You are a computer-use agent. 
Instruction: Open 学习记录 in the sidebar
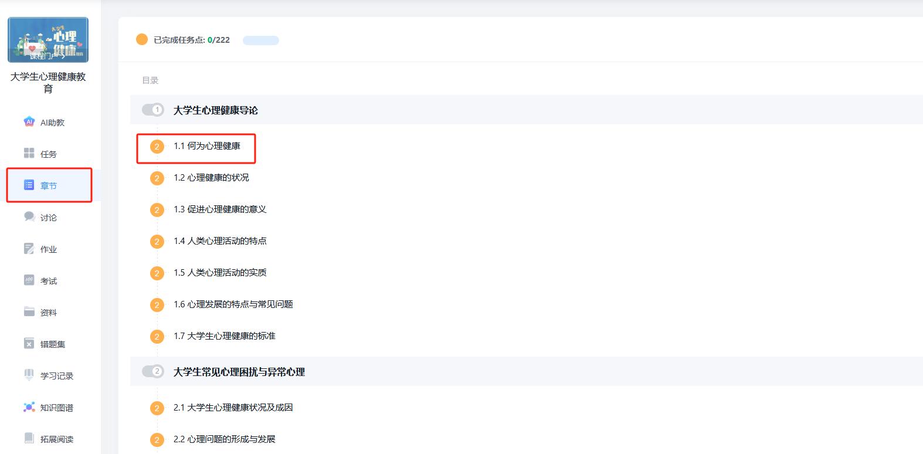[x=56, y=376]
